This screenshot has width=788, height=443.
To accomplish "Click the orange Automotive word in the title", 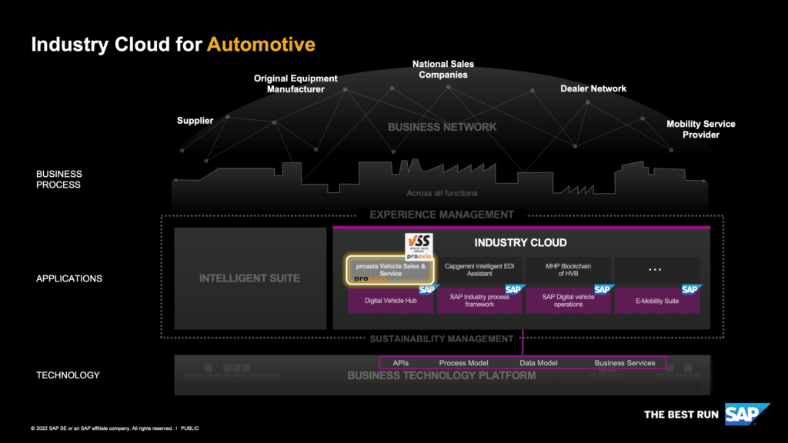I will [261, 45].
